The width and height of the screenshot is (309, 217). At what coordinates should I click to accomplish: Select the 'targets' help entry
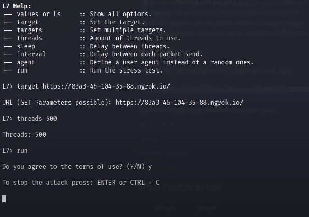(30, 30)
